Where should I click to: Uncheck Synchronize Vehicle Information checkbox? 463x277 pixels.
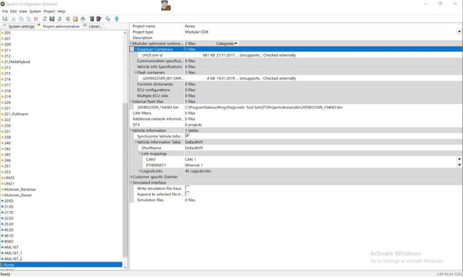(187, 136)
